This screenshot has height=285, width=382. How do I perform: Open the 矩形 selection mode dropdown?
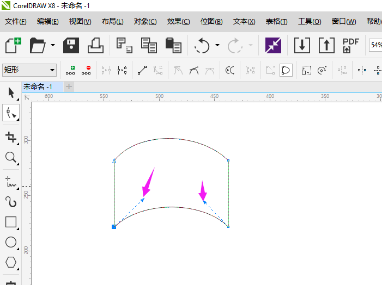pyautogui.click(x=29, y=70)
